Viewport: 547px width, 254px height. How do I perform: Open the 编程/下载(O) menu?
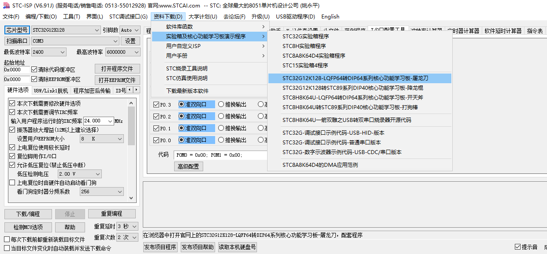coord(41,17)
